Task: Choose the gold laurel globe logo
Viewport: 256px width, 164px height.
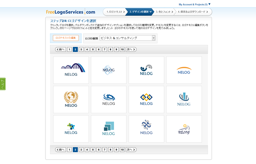Action: click(x=71, y=99)
